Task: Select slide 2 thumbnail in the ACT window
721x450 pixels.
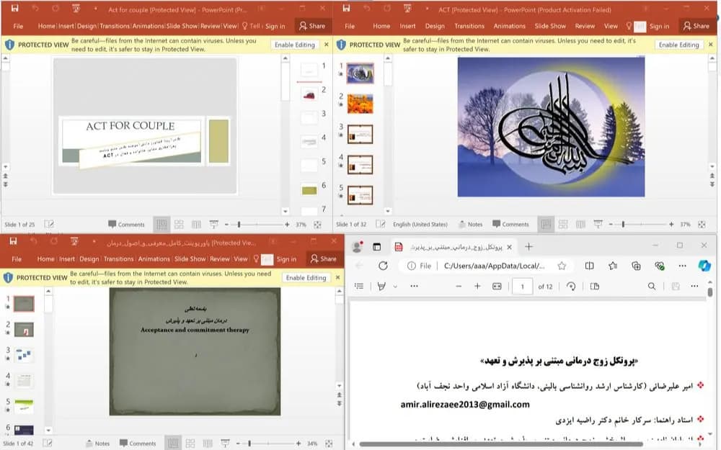Action: (x=360, y=104)
